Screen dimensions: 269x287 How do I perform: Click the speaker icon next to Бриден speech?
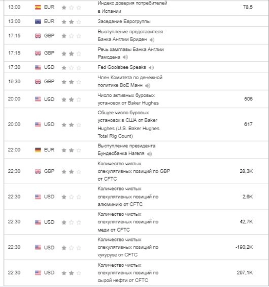coord(152,40)
